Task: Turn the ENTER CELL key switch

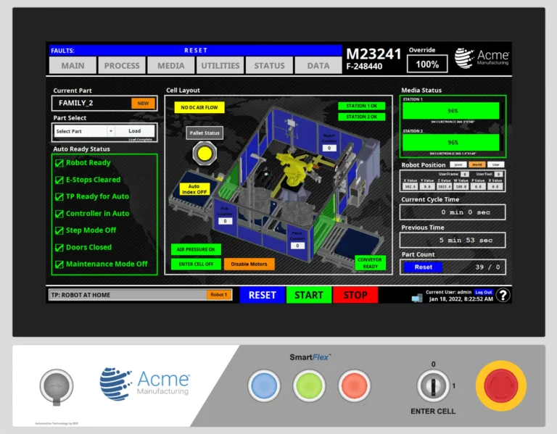Action: [x=433, y=386]
